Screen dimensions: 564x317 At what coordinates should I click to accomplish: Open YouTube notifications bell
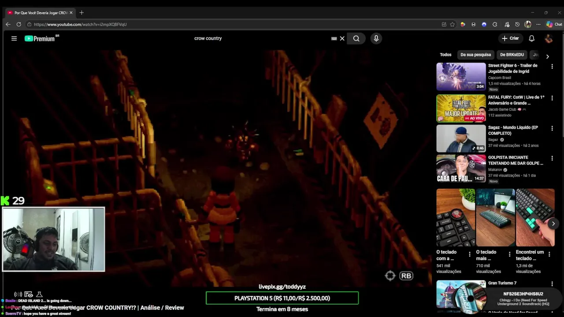(531, 38)
